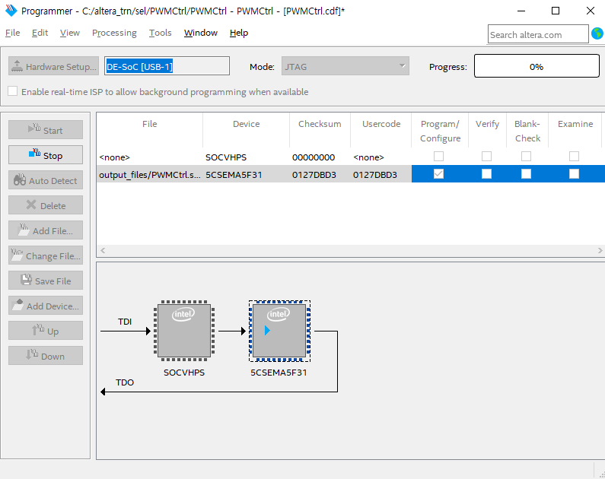Screen dimensions: 605x479
Task: Click the Start button
Action: [x=46, y=130]
